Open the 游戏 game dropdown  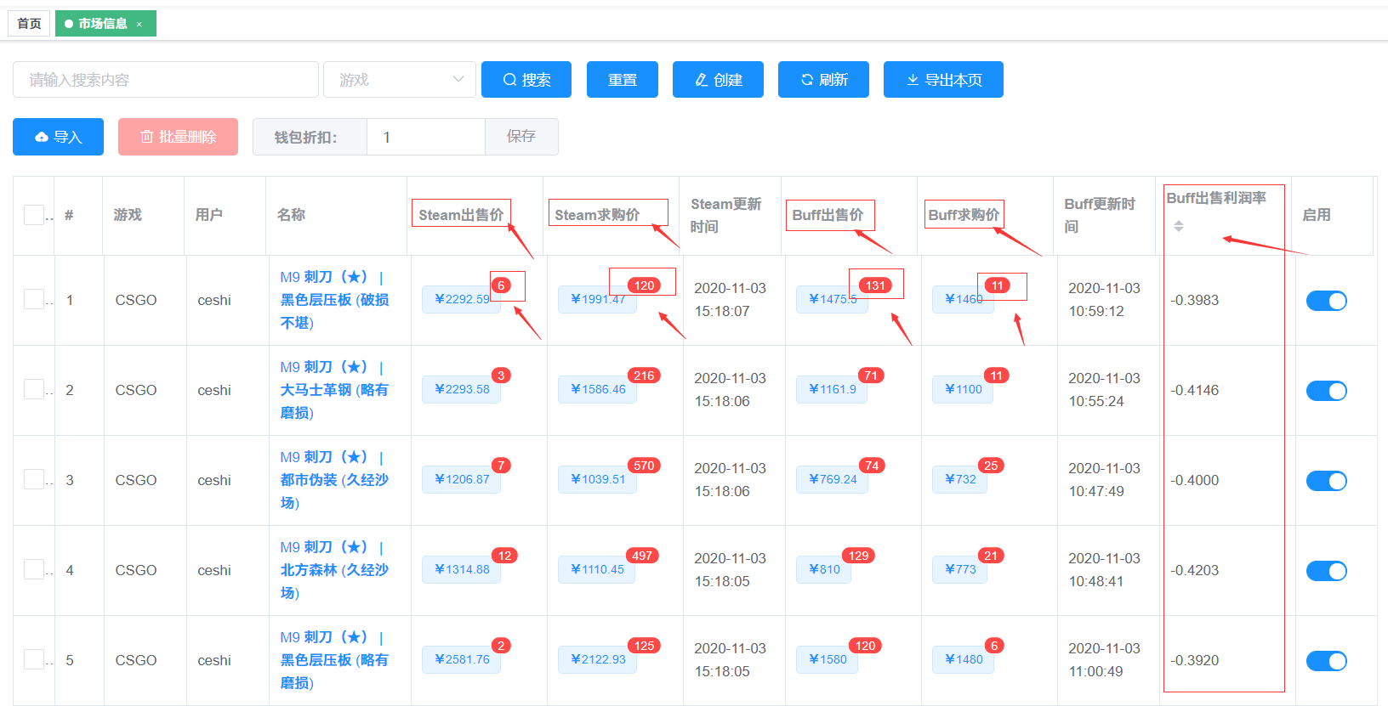(399, 80)
